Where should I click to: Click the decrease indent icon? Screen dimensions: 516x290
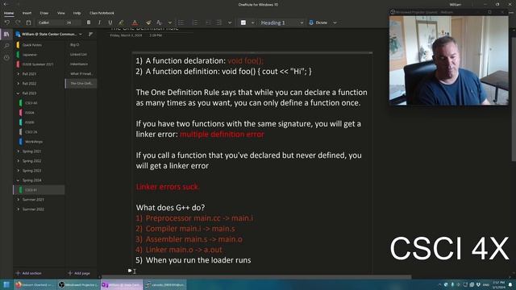click(208, 23)
